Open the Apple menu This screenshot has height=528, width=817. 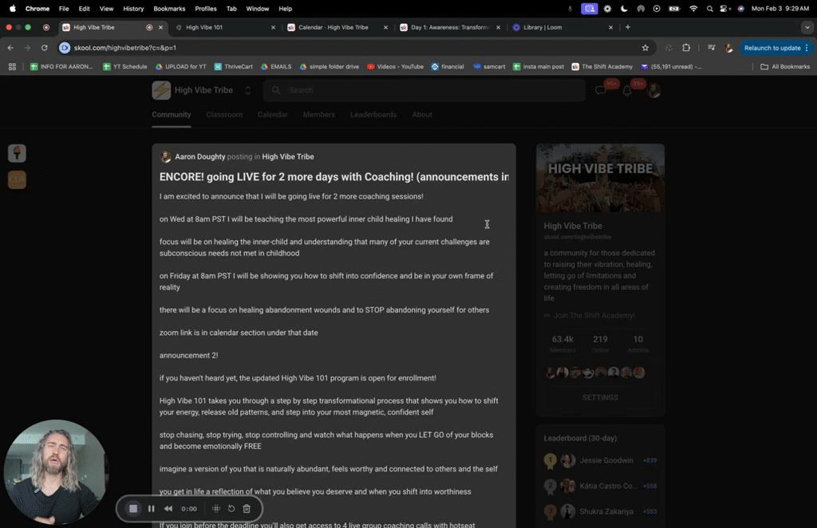coord(13,8)
